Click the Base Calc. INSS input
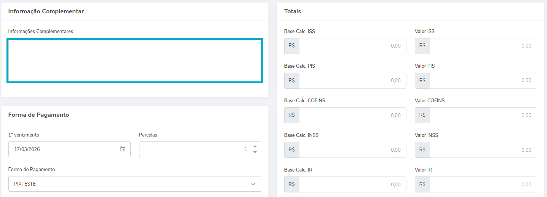The image size is (547, 197). (x=352, y=150)
